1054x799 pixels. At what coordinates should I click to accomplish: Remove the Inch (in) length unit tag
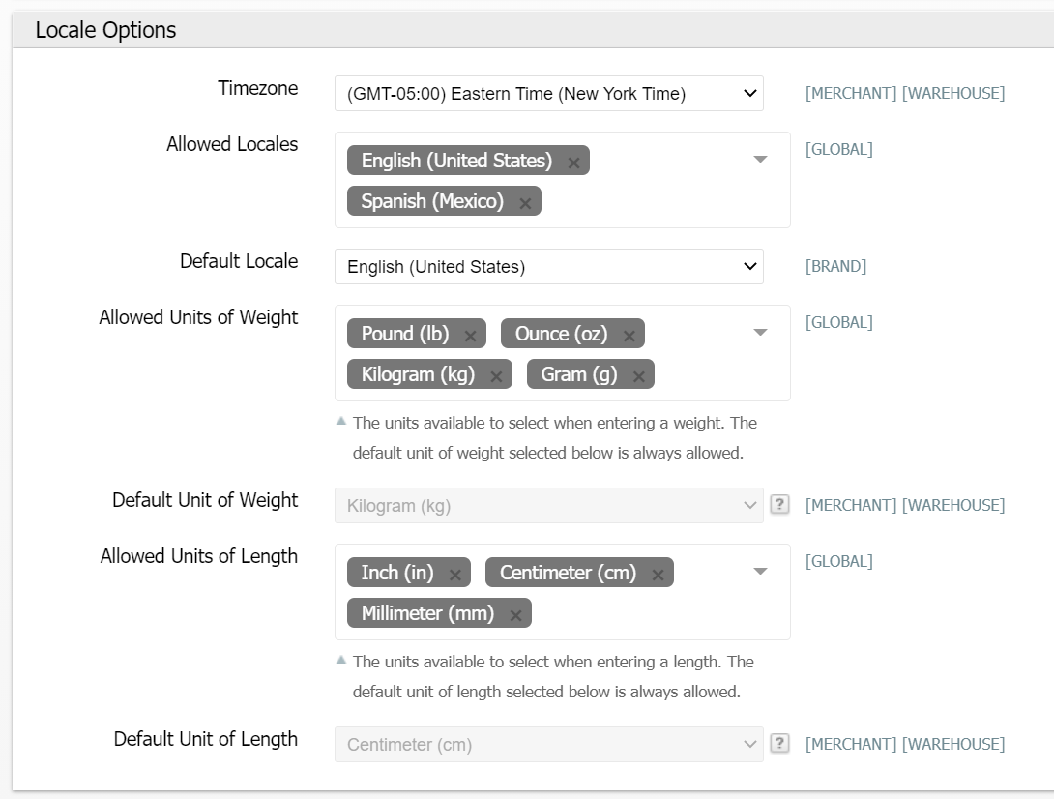pos(454,575)
